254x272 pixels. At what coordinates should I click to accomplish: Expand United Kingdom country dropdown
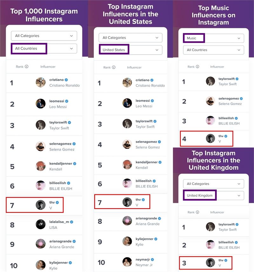click(214, 196)
